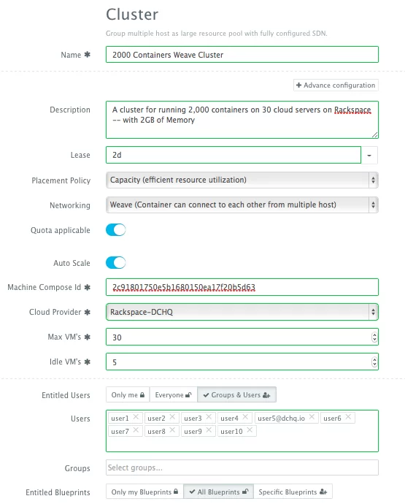The image size is (405, 504).
Task: Remove user5@dchq.io tag
Action: 312,417
